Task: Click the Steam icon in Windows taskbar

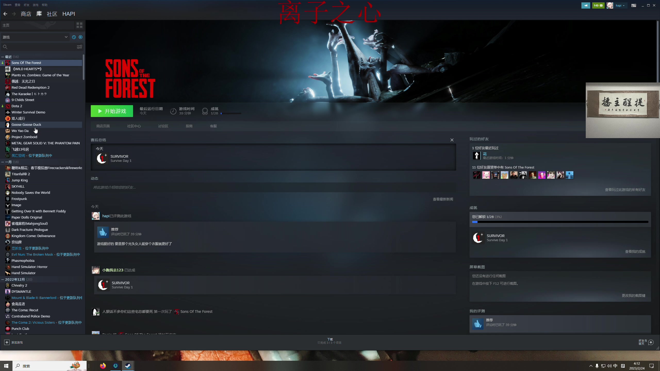Action: (x=128, y=366)
